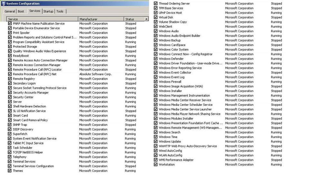Select the Telephony service row
Viewport: 330px width, 191px height.
pos(72,157)
